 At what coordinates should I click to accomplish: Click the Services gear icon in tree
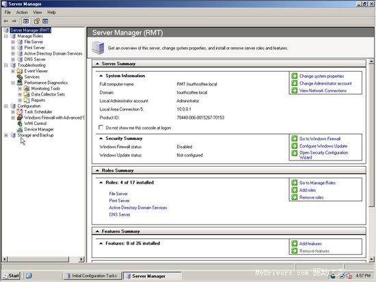click(20, 77)
